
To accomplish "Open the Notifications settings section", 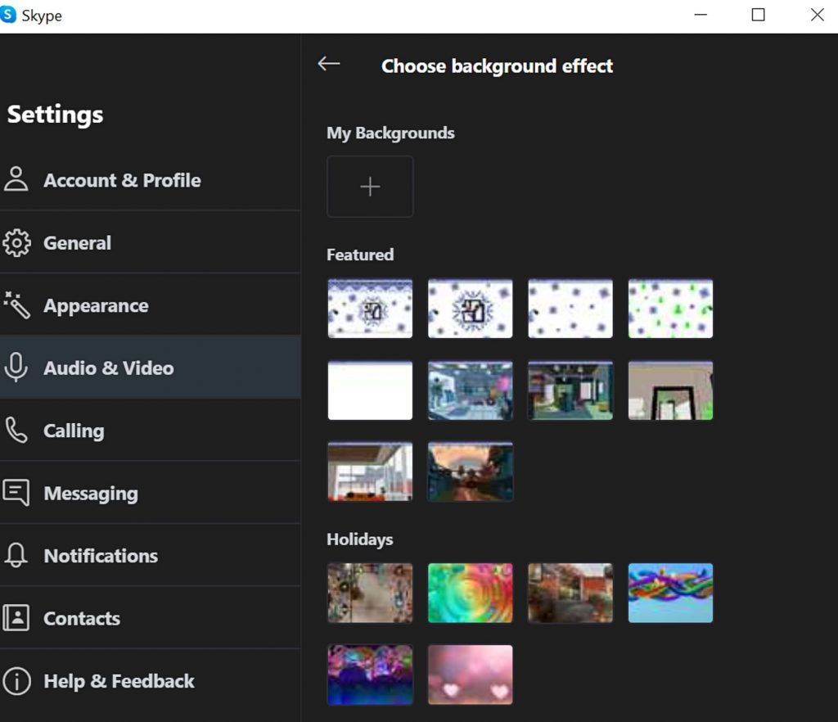I will [101, 555].
